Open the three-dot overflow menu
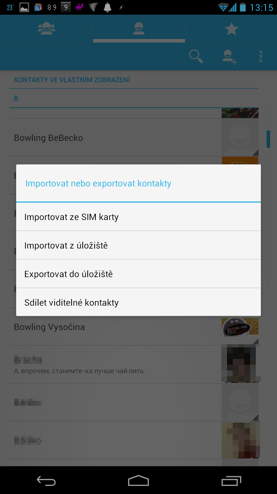The width and height of the screenshot is (277, 494). coord(261,56)
